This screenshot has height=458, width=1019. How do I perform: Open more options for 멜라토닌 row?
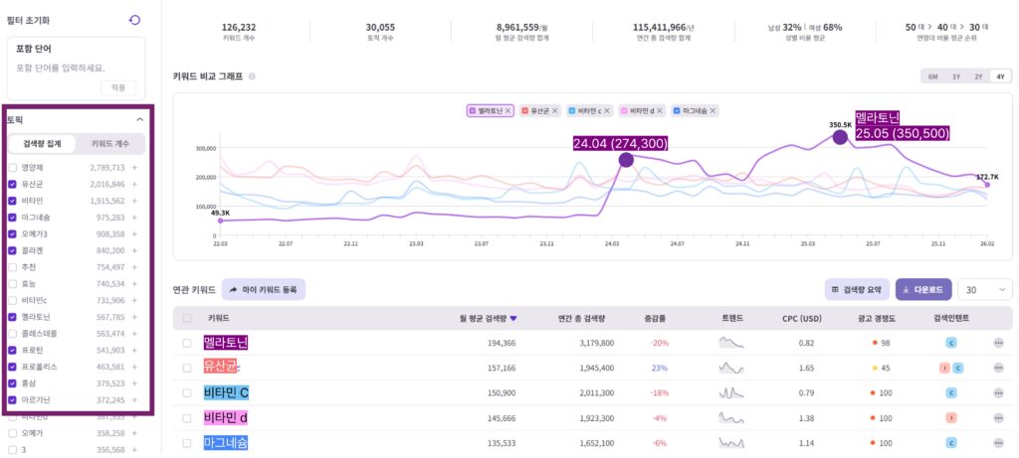coord(998,343)
